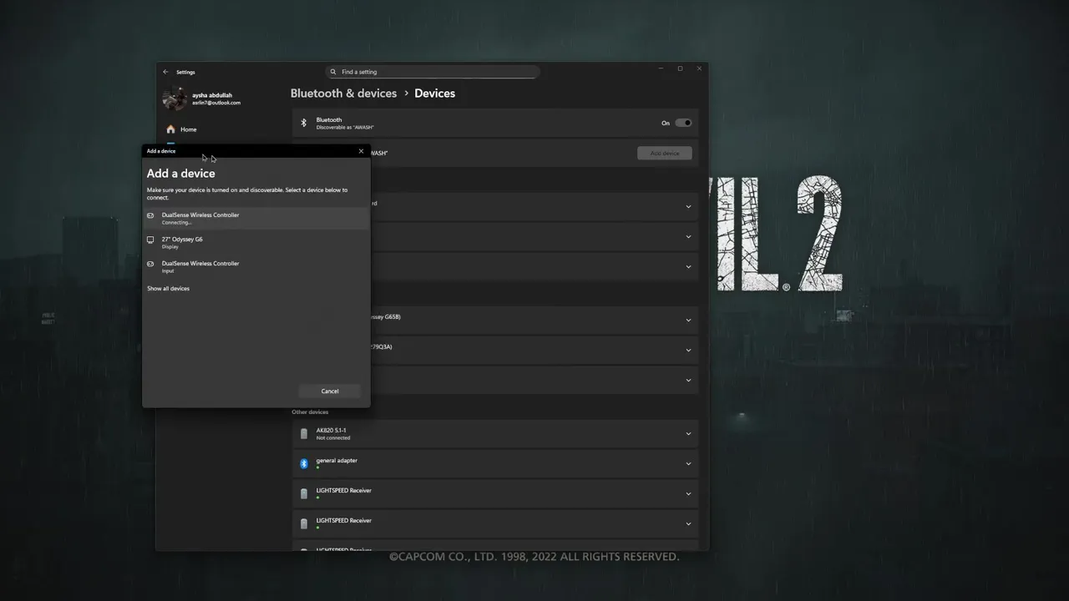This screenshot has height=601, width=1069.
Task: Select the DualSense Wireless Controller Input entry
Action: 256,266
